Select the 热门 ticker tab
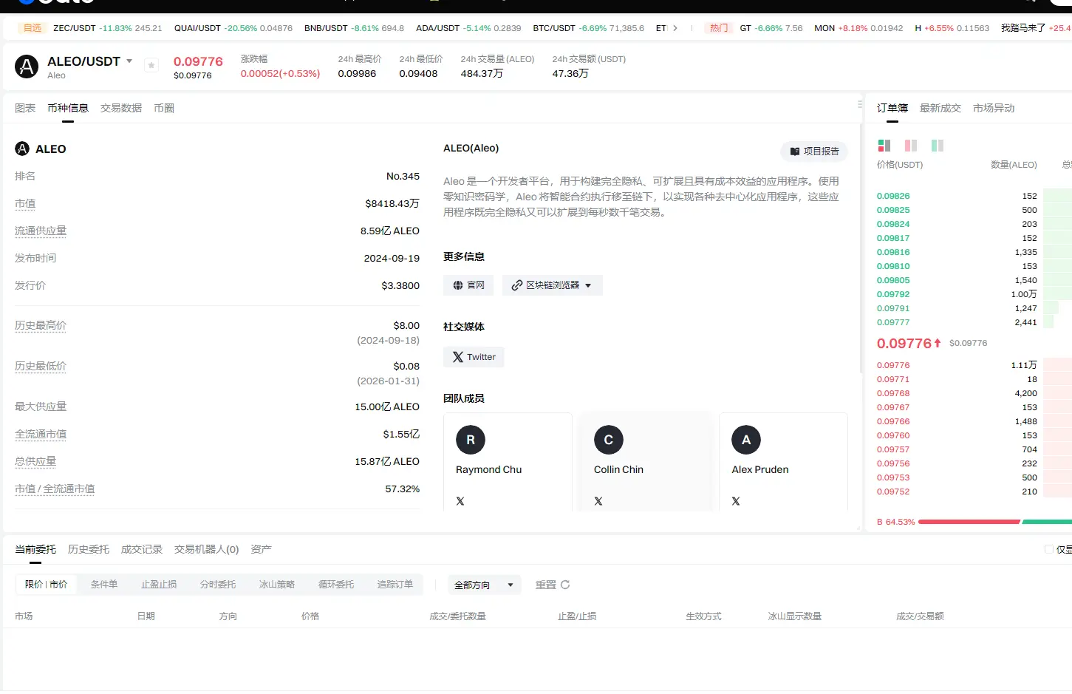 point(719,28)
